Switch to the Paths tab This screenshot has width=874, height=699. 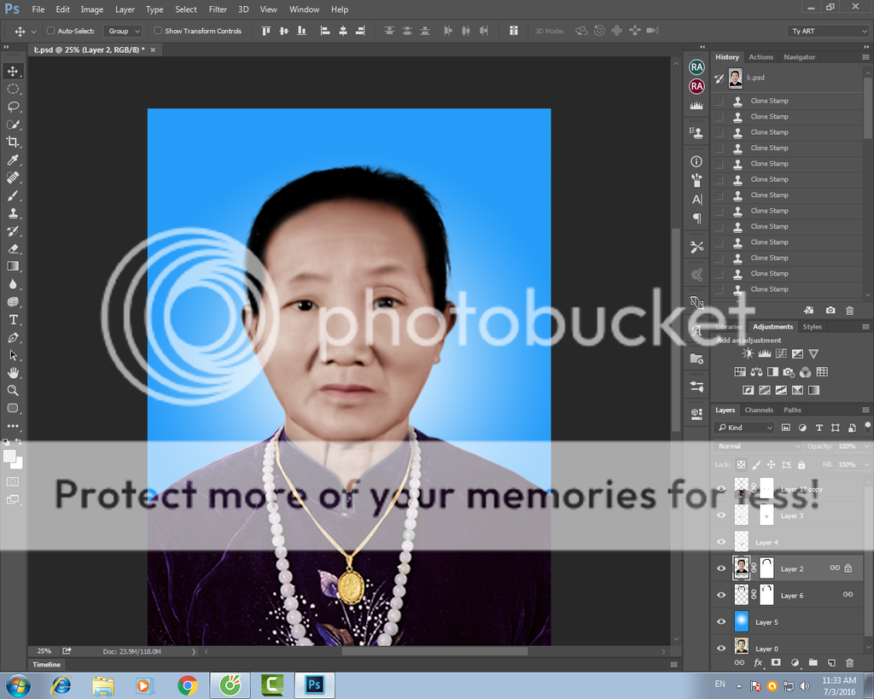pyautogui.click(x=792, y=410)
